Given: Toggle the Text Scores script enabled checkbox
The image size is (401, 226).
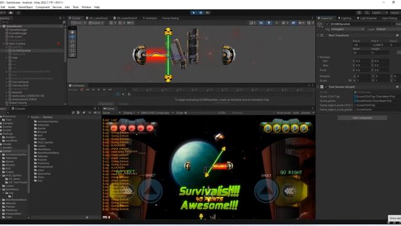Looking at the screenshot, I should tap(326, 87).
